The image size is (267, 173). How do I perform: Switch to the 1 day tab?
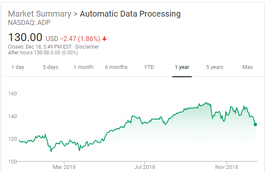tap(17, 67)
